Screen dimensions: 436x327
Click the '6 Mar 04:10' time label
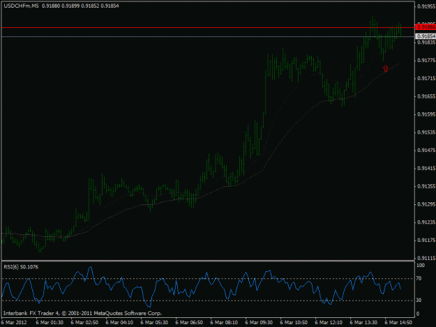tap(119, 323)
